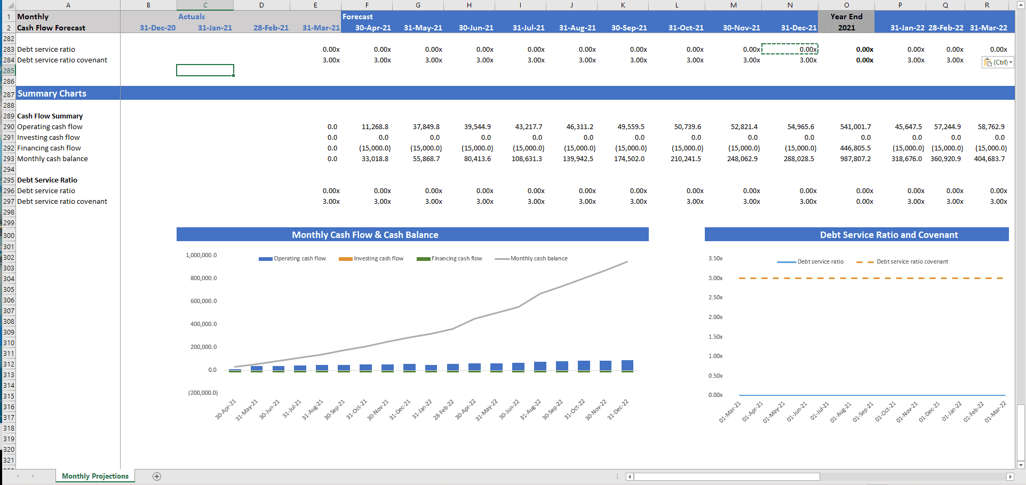This screenshot has width=1026, height=485.
Task: Click the select-all corner triangle
Action: point(9,5)
